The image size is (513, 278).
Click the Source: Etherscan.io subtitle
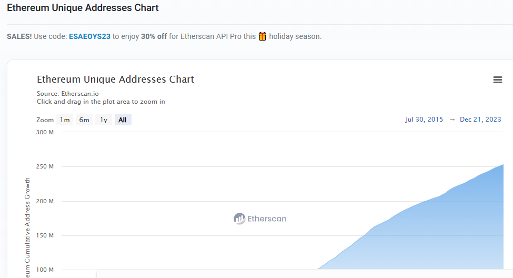tap(68, 94)
